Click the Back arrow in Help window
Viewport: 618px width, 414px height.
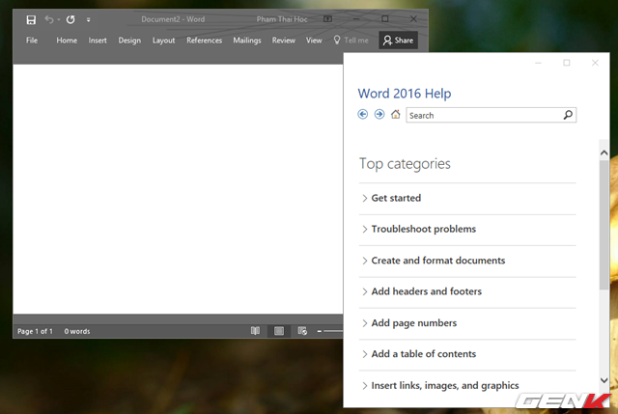coord(363,114)
